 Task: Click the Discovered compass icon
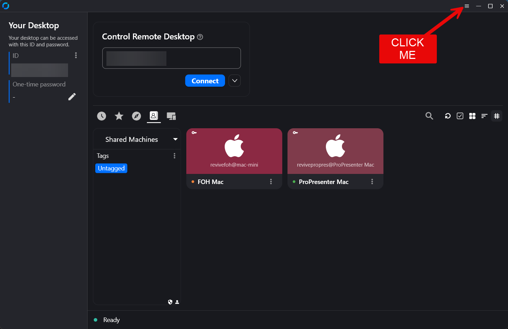click(136, 116)
